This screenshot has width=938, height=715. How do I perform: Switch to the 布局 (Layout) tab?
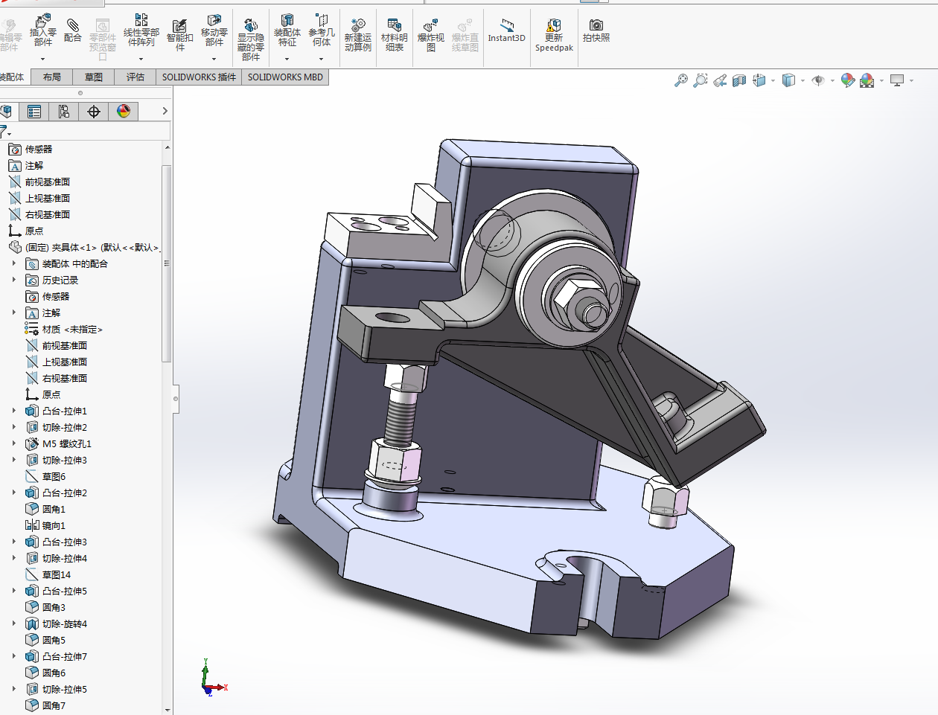pos(52,77)
